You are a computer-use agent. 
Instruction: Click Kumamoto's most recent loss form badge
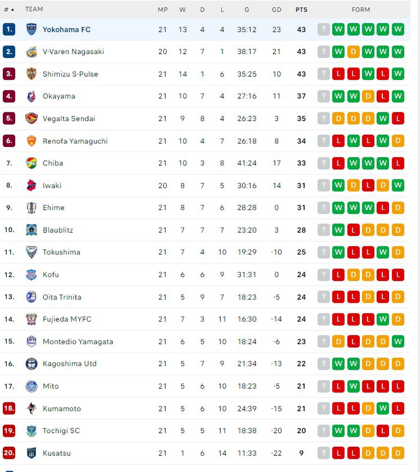[x=398, y=408]
